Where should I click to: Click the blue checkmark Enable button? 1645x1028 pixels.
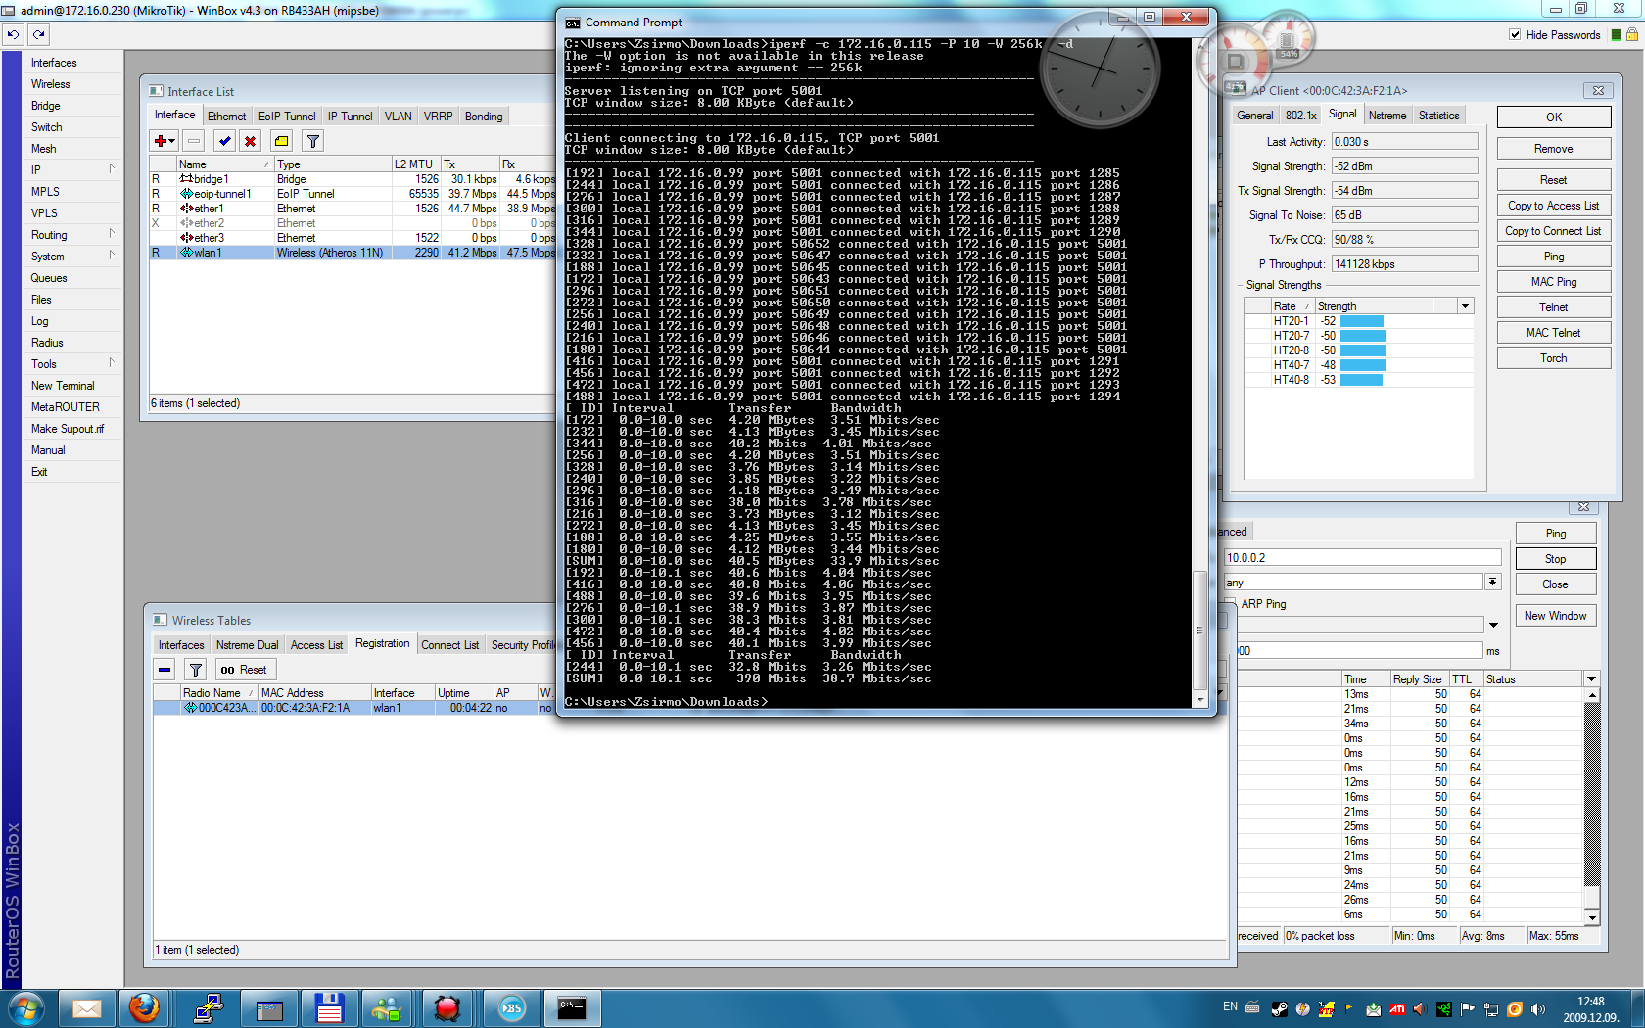[225, 141]
